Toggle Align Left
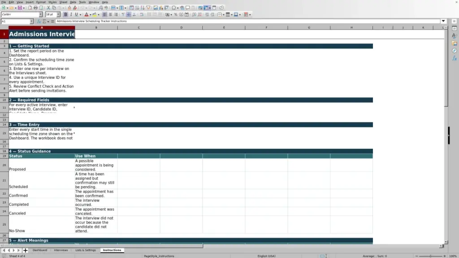Viewport: 459px width, 258px height. click(x=105, y=14)
